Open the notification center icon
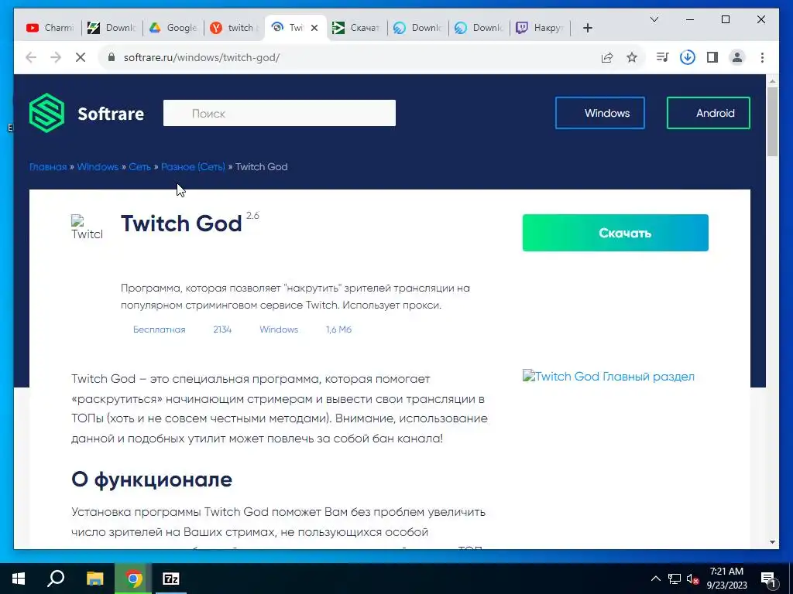 (768, 579)
